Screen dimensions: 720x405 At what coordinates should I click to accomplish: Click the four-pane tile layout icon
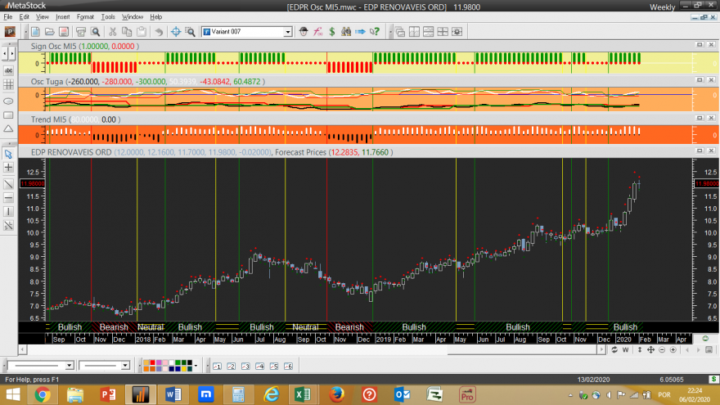coord(443,32)
